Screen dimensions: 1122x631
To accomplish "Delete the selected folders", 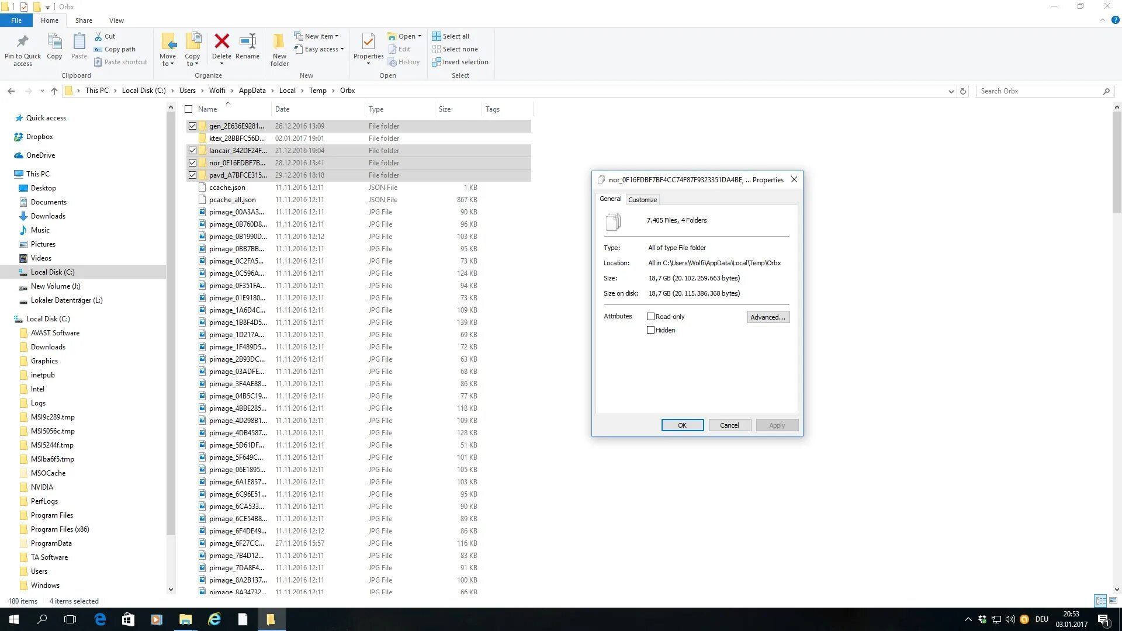I will [x=221, y=47].
